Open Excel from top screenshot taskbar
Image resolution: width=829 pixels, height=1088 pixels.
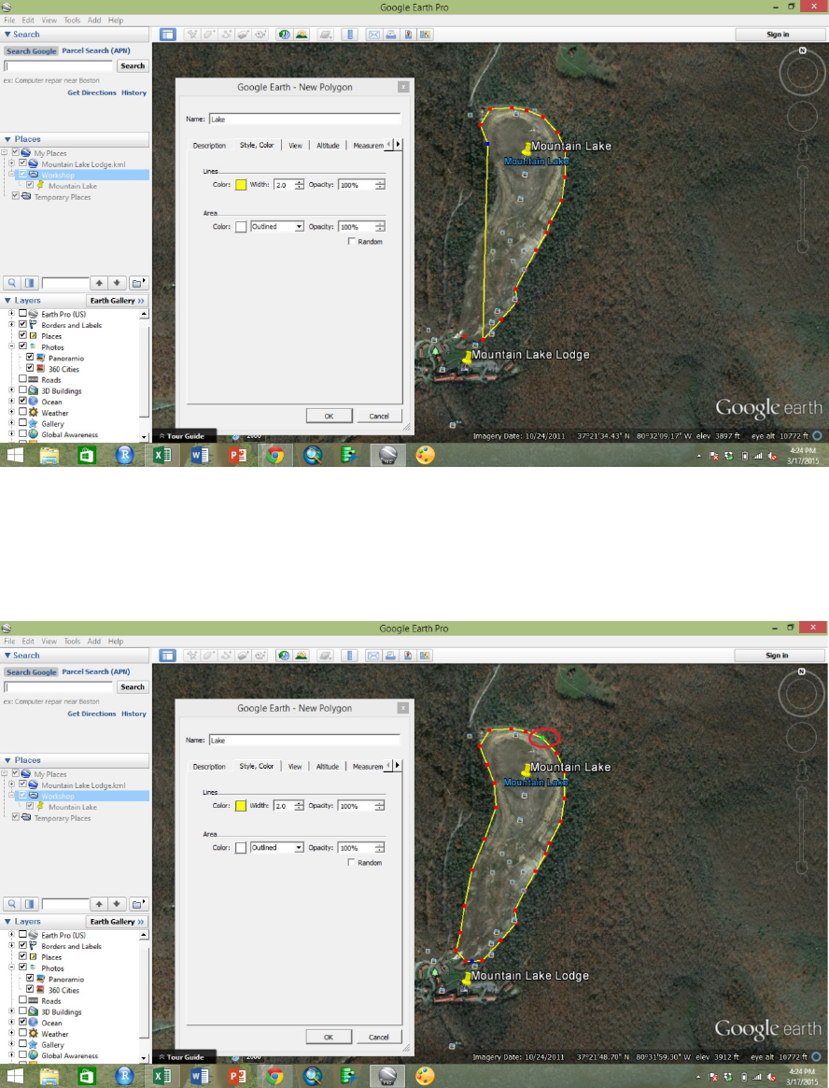coord(162,455)
